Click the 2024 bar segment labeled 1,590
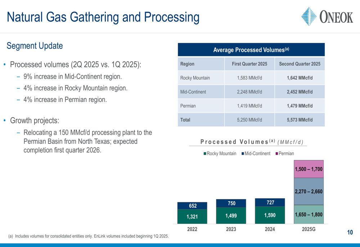 [270, 215]
